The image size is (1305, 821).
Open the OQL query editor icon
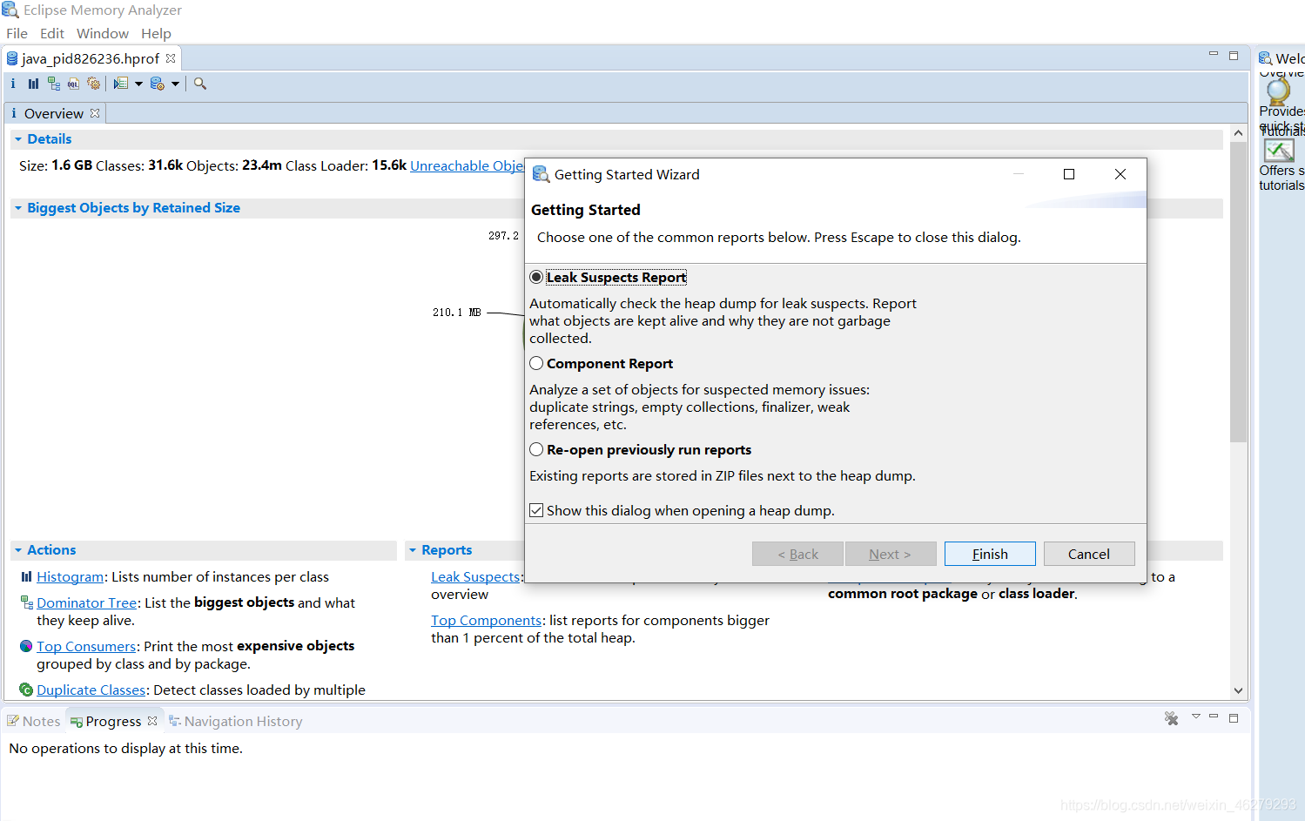[73, 84]
